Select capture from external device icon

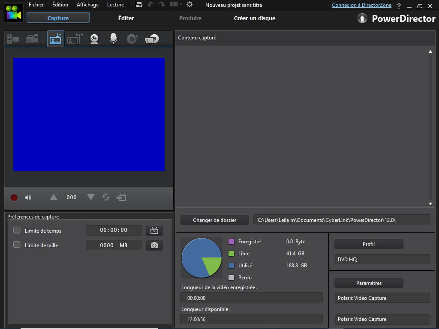[152, 39]
